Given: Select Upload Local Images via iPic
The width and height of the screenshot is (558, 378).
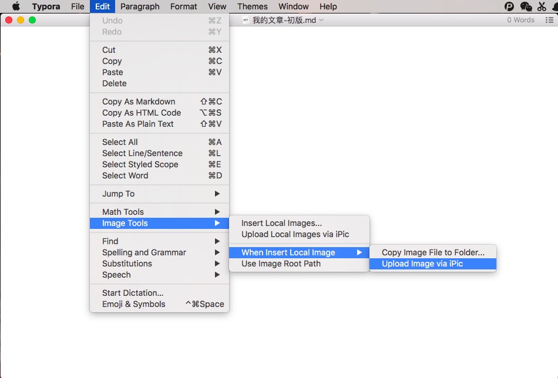Looking at the screenshot, I should (300, 234).
